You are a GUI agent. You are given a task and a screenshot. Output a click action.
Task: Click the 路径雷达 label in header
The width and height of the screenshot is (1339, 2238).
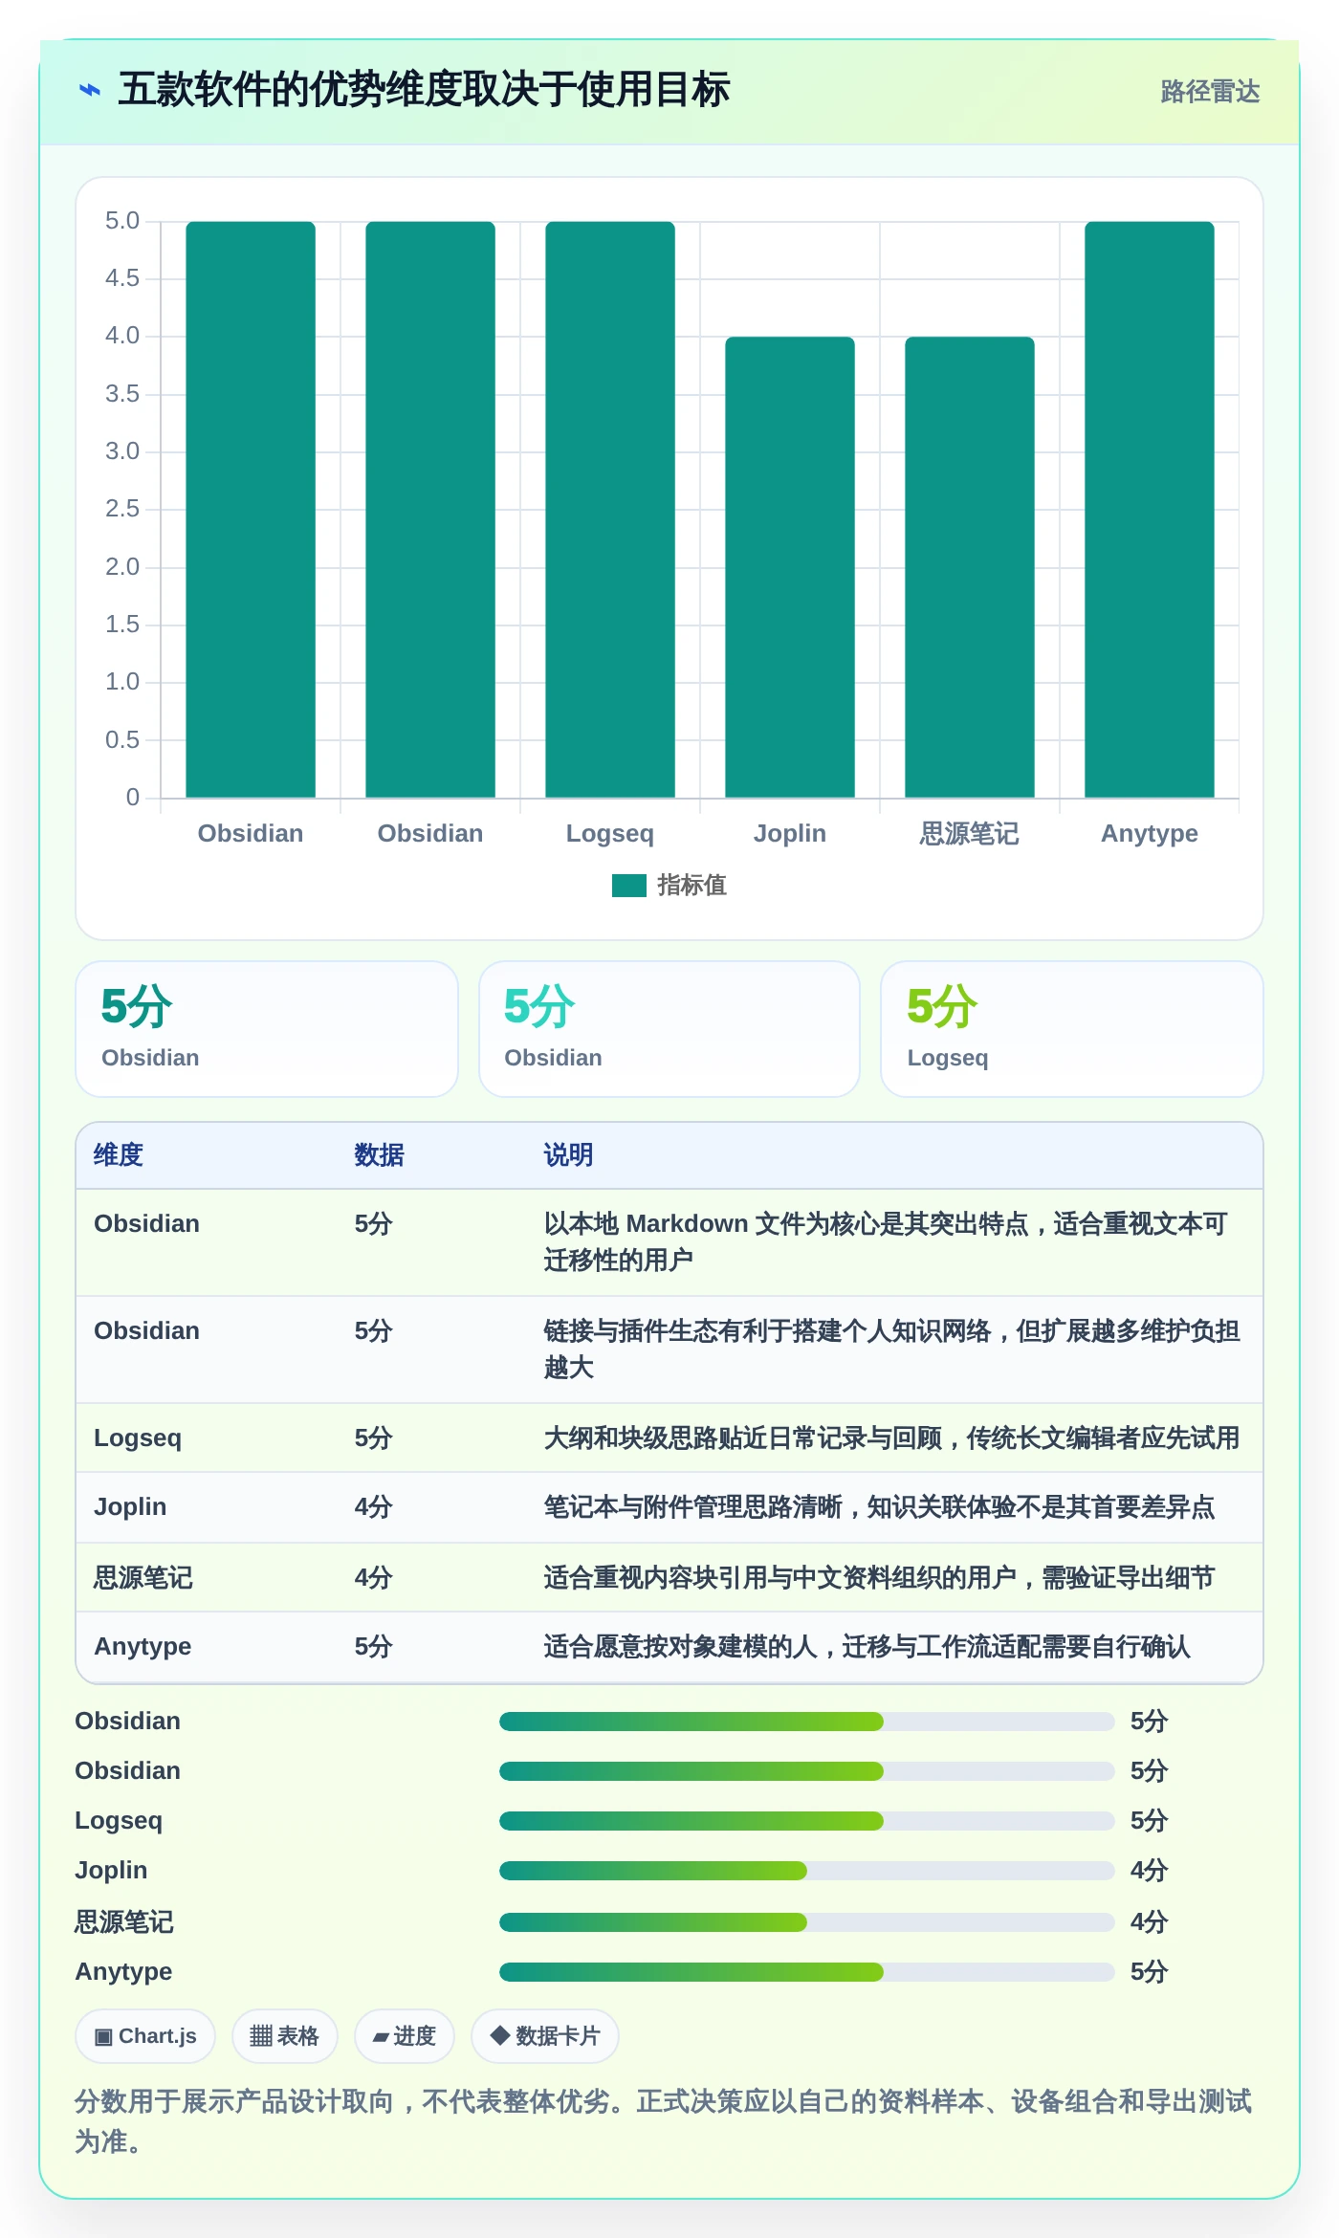pos(1210,92)
